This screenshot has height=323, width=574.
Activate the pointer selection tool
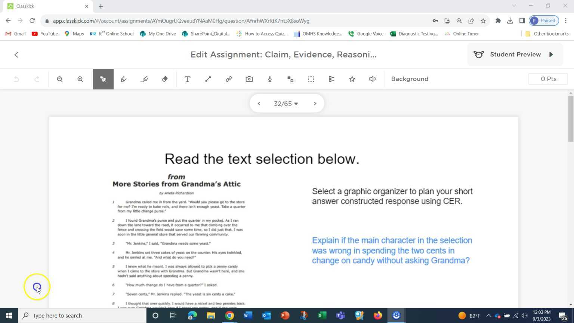[x=103, y=79]
